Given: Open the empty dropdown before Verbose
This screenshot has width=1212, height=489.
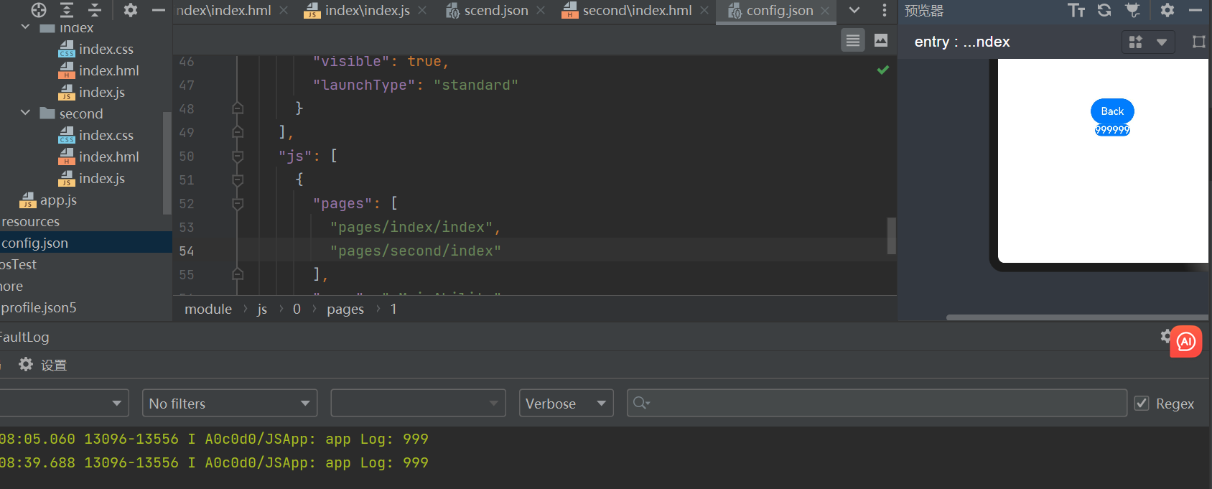Looking at the screenshot, I should point(418,403).
